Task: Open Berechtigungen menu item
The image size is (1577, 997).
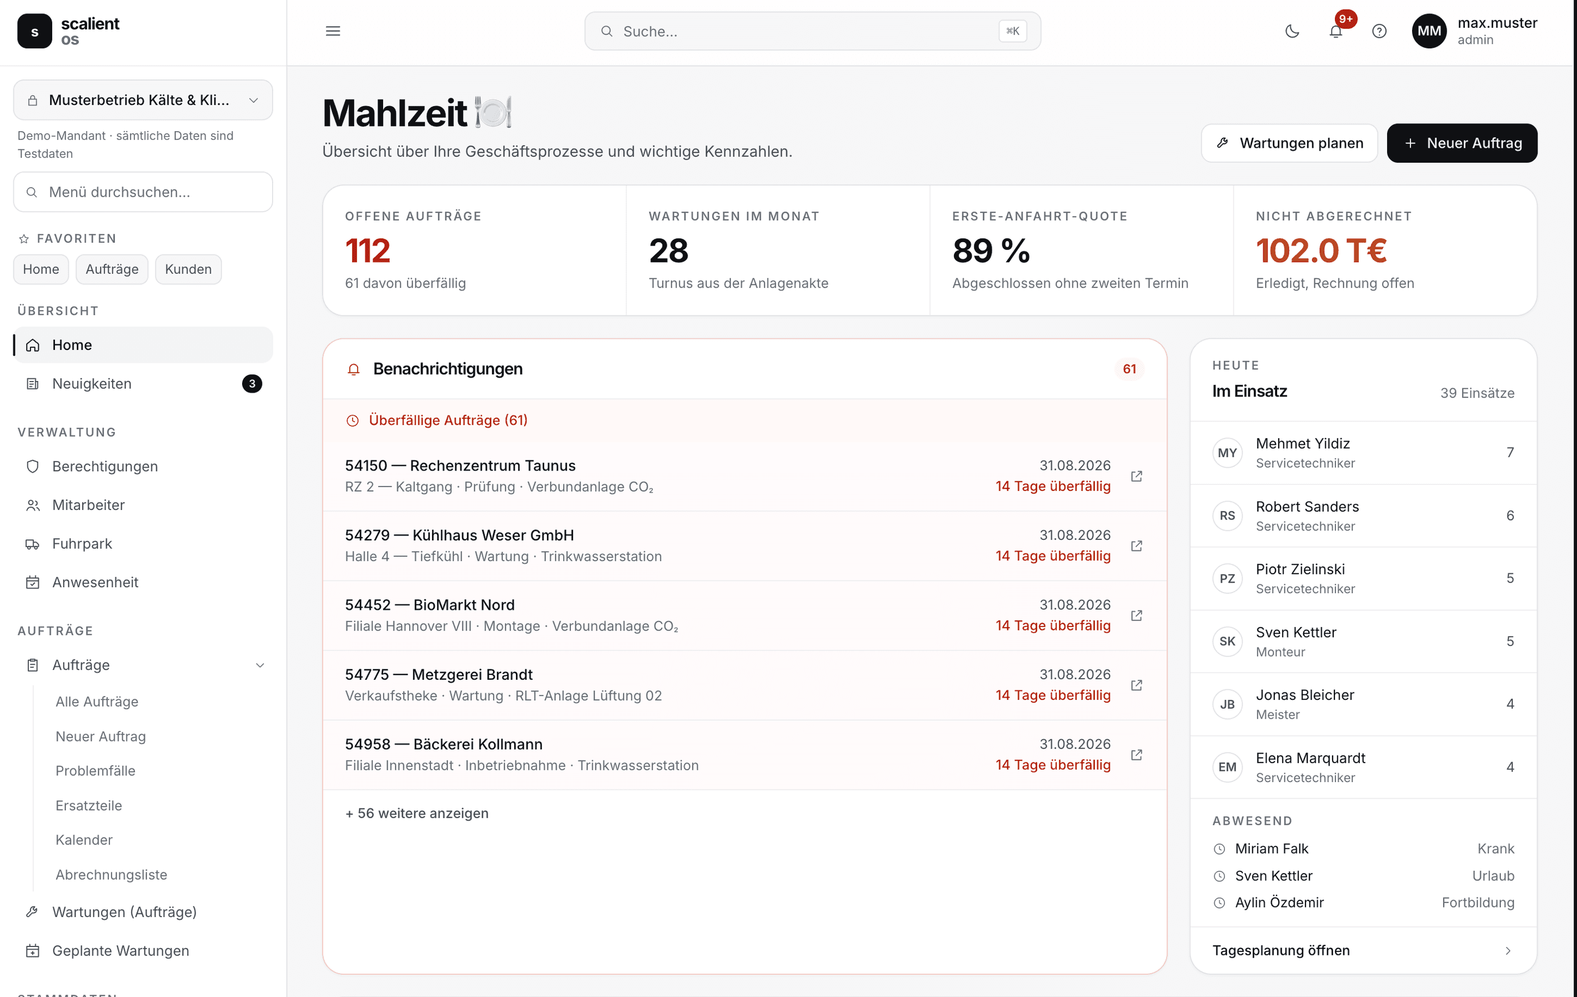Action: pyautogui.click(x=143, y=466)
